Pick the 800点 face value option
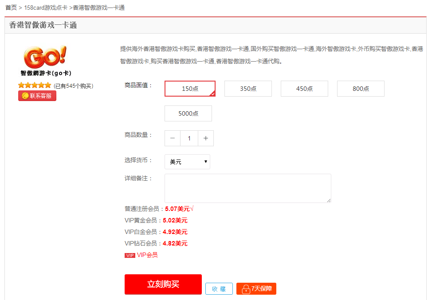The image size is (428, 300). [x=361, y=89]
